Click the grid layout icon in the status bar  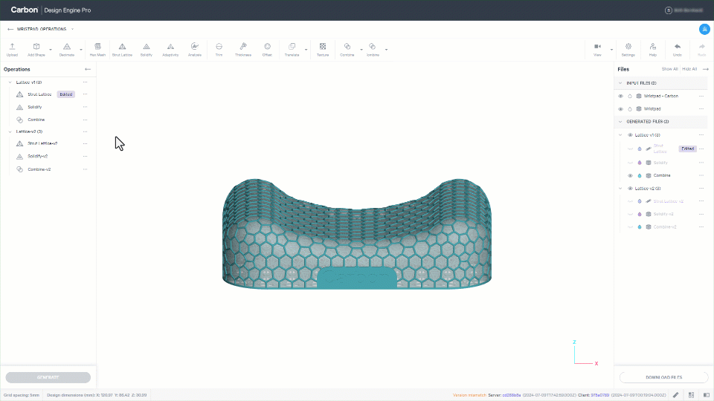[691, 395]
